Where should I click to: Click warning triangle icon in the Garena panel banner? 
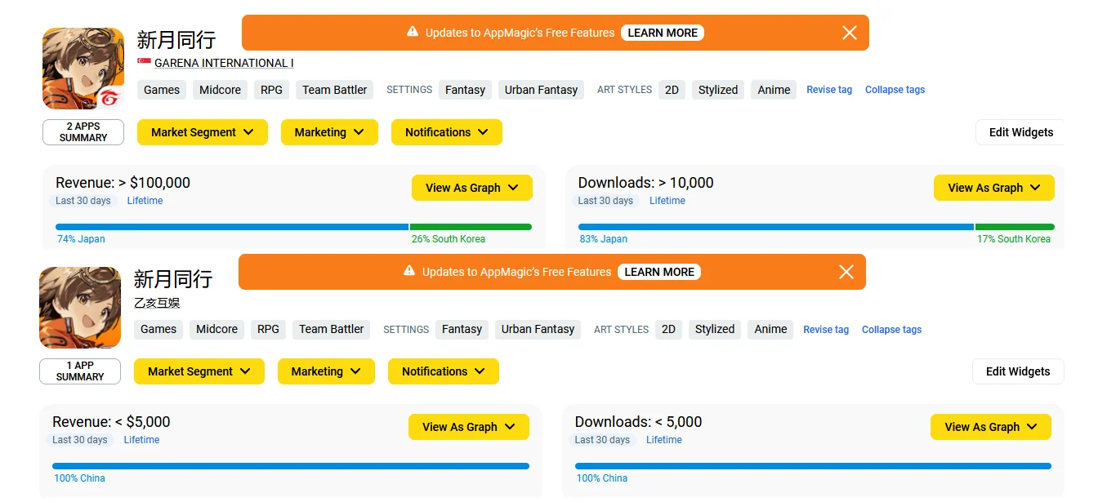[413, 32]
